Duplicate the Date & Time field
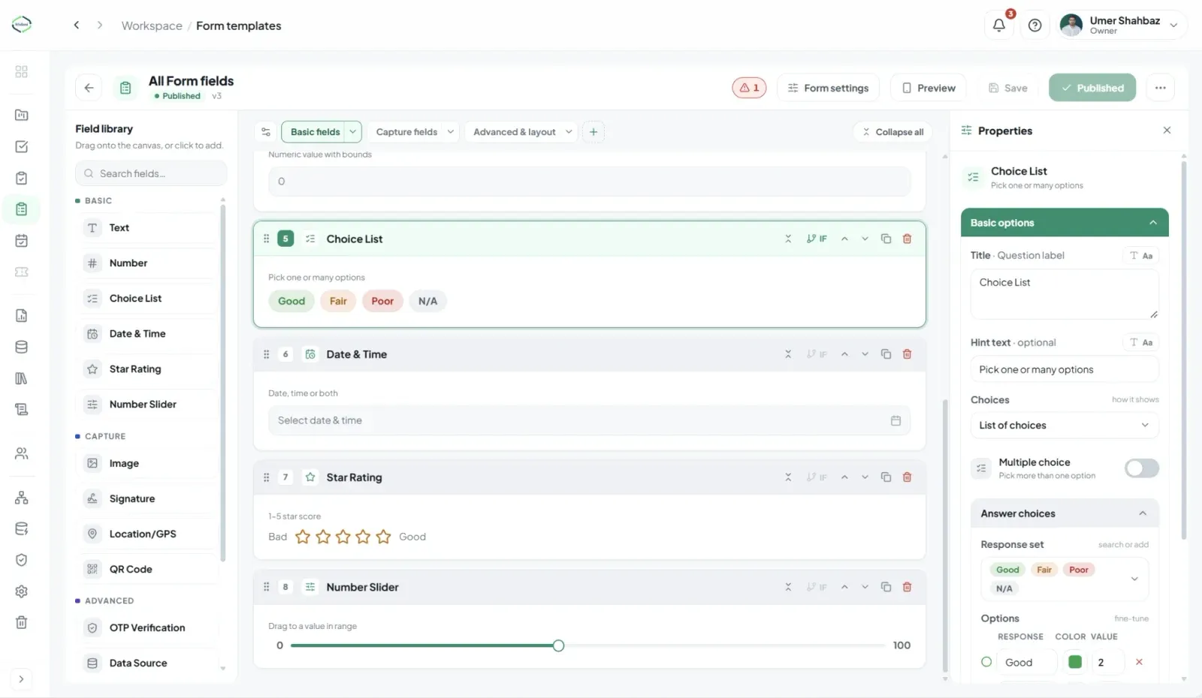 [886, 354]
